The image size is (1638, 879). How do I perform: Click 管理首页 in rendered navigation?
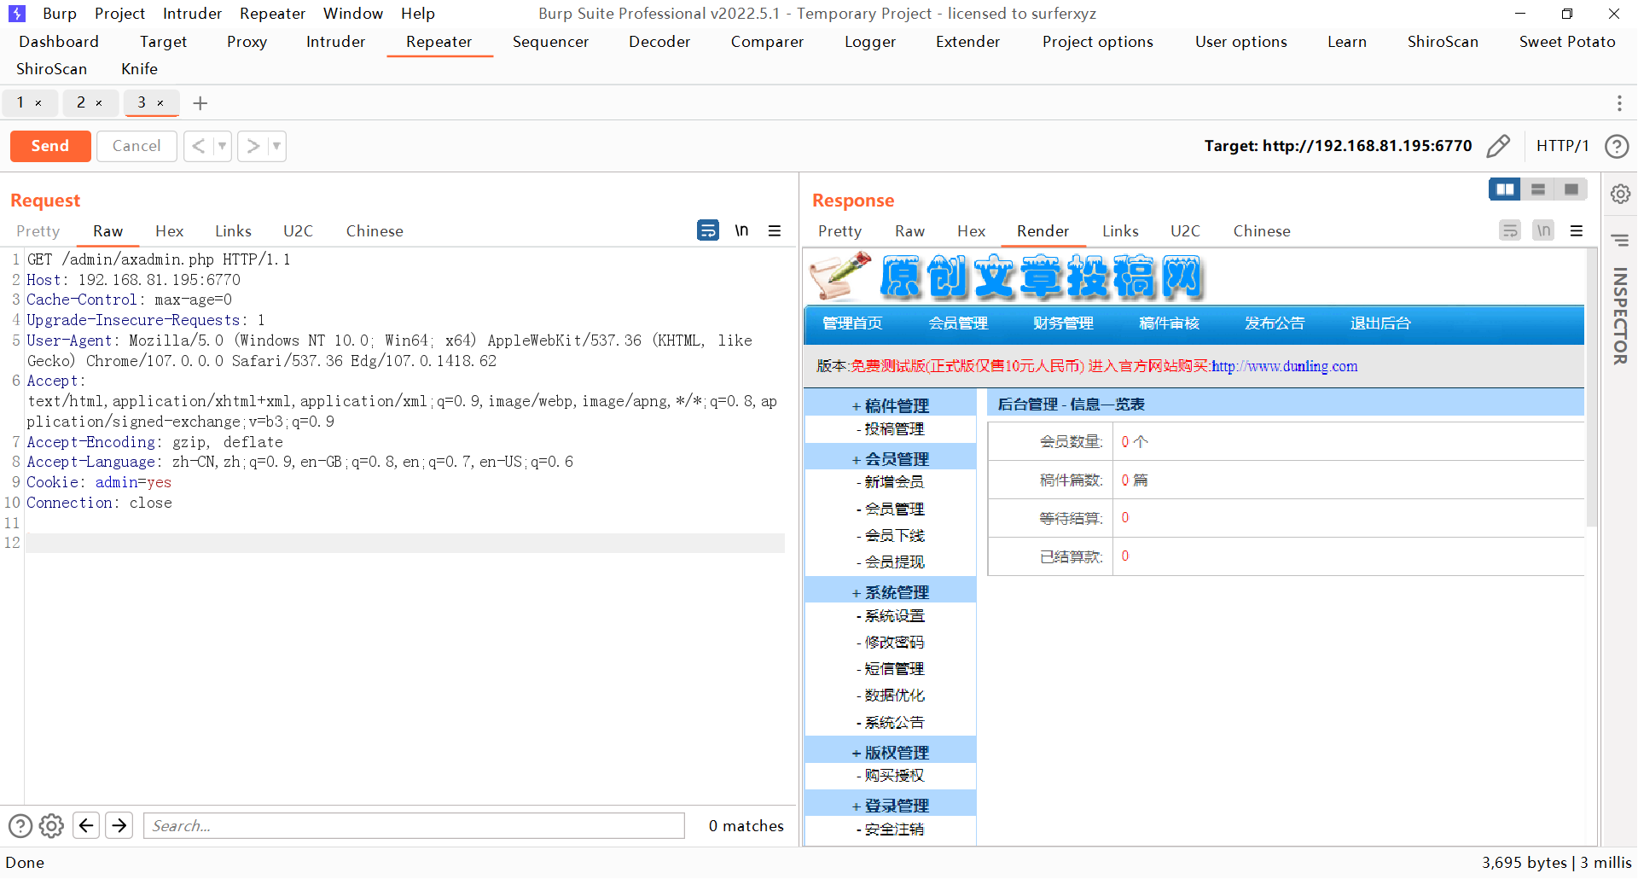pos(852,323)
